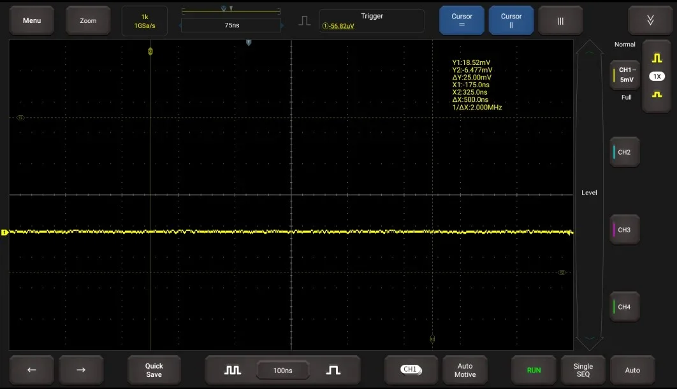This screenshot has height=389, width=677.
Task: Select the X2 cursor marker
Action: [x=432, y=339]
